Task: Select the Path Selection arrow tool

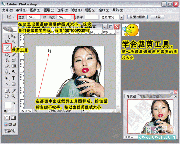Action: (x=7, y=78)
